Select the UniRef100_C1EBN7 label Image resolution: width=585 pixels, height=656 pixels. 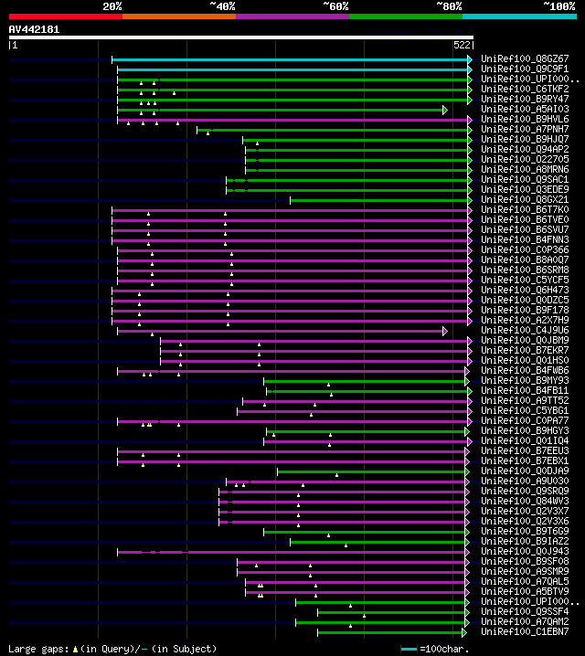(525, 631)
